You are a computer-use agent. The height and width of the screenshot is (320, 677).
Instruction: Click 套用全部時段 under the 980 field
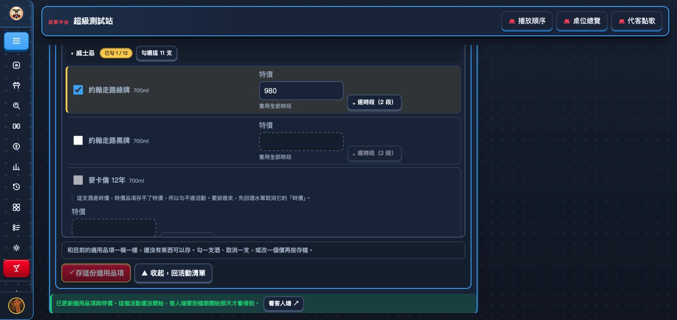point(275,106)
